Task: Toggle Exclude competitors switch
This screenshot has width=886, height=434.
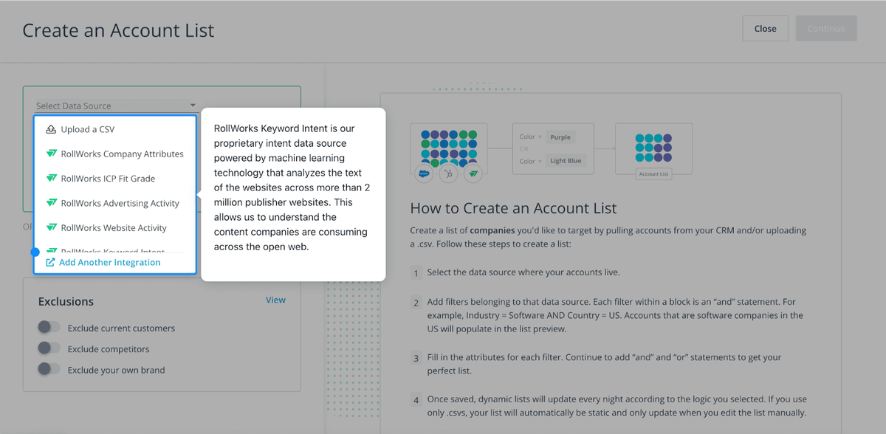Action: coord(49,348)
